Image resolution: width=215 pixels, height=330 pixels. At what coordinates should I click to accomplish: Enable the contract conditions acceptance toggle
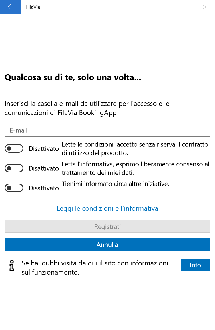click(x=14, y=149)
